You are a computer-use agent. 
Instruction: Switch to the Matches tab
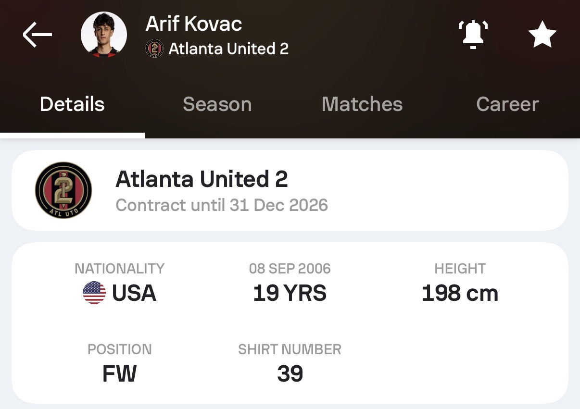[x=362, y=104]
